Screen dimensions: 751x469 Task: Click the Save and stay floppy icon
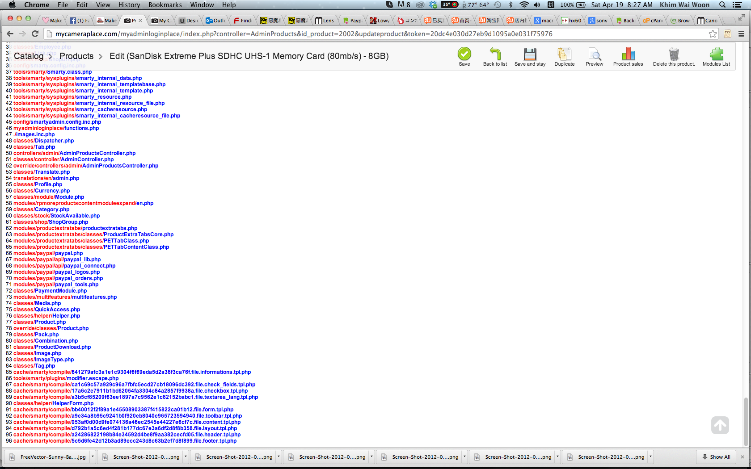[x=530, y=54]
